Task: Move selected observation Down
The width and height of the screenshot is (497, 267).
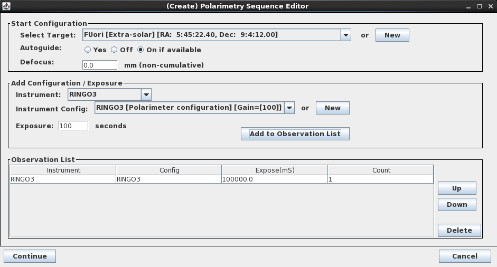Action: [x=457, y=205]
